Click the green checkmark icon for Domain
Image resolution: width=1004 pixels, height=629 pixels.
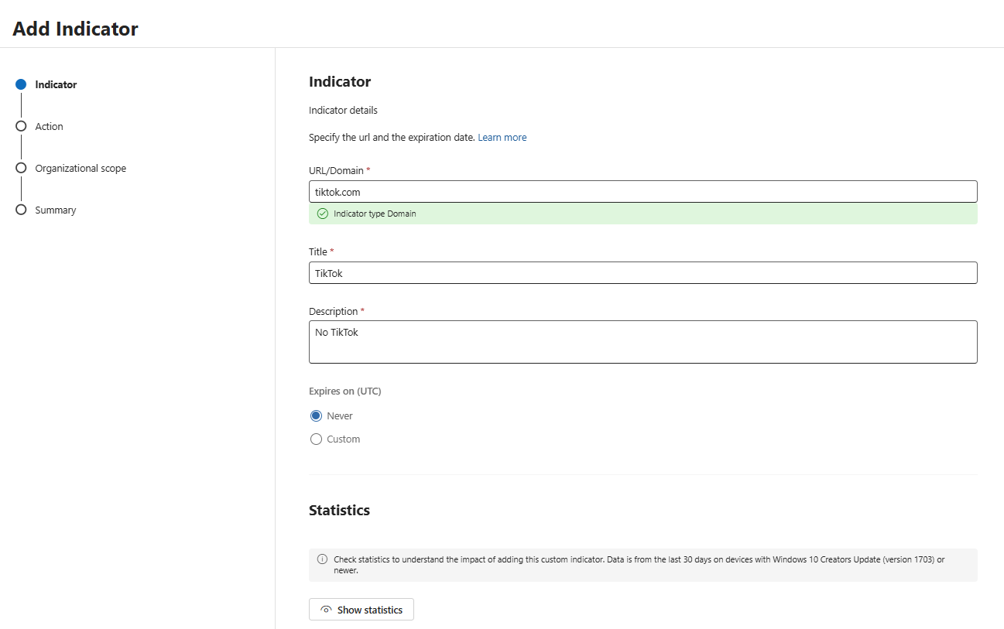point(323,214)
